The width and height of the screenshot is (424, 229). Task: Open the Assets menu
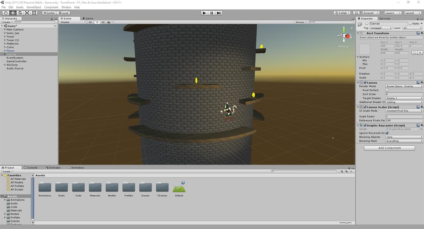click(20, 7)
